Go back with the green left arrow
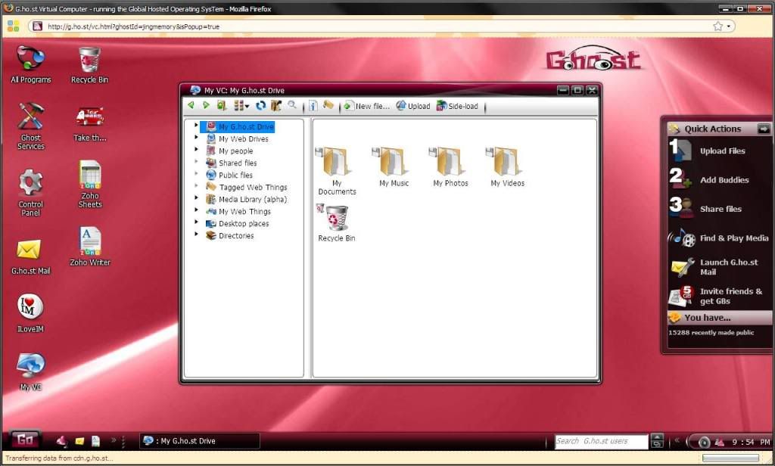 [x=191, y=105]
